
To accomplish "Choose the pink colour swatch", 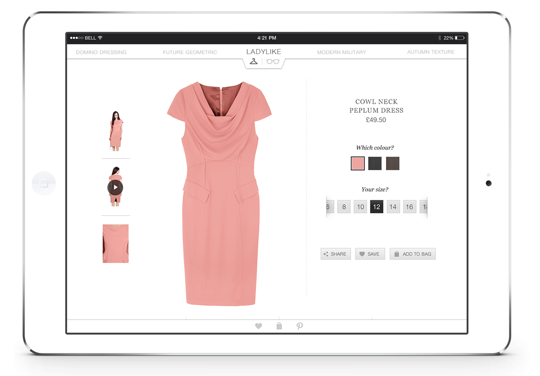I will 358,164.
